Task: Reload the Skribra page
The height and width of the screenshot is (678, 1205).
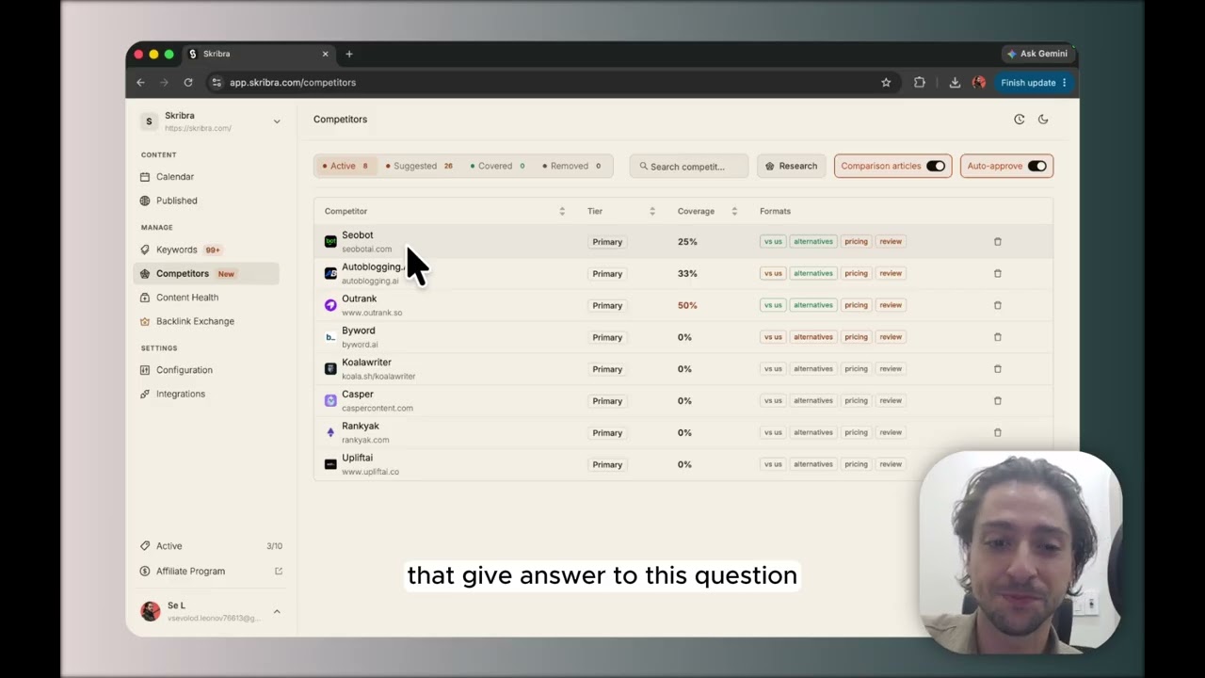Action: click(188, 83)
